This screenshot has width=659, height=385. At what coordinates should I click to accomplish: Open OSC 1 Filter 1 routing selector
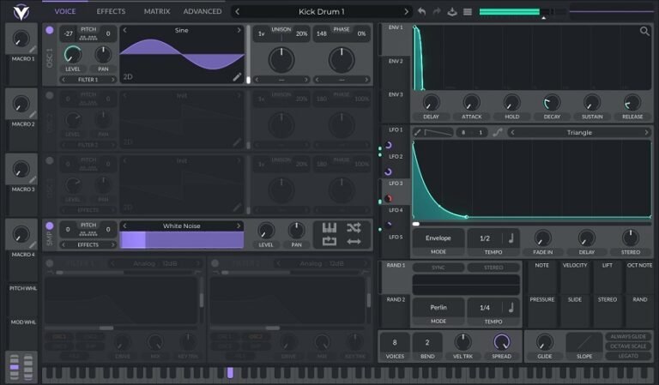pyautogui.click(x=88, y=80)
